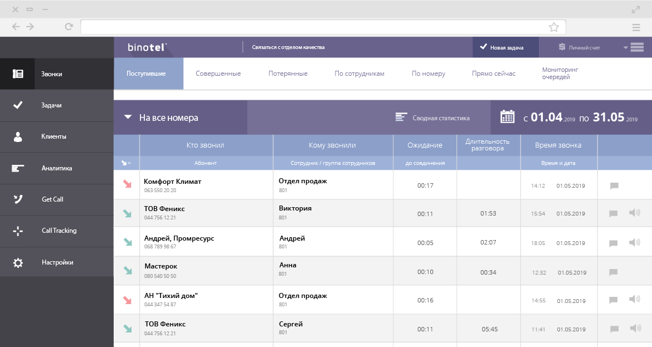Screen dimensions: 652x347
Task: Click the Новая задача button
Action: tap(505, 47)
